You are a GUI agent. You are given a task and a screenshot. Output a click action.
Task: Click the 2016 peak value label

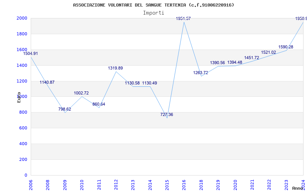[x=183, y=19]
